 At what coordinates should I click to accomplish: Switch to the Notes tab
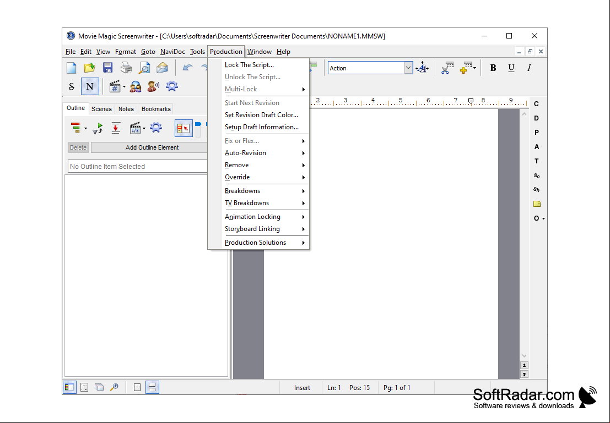click(x=126, y=109)
